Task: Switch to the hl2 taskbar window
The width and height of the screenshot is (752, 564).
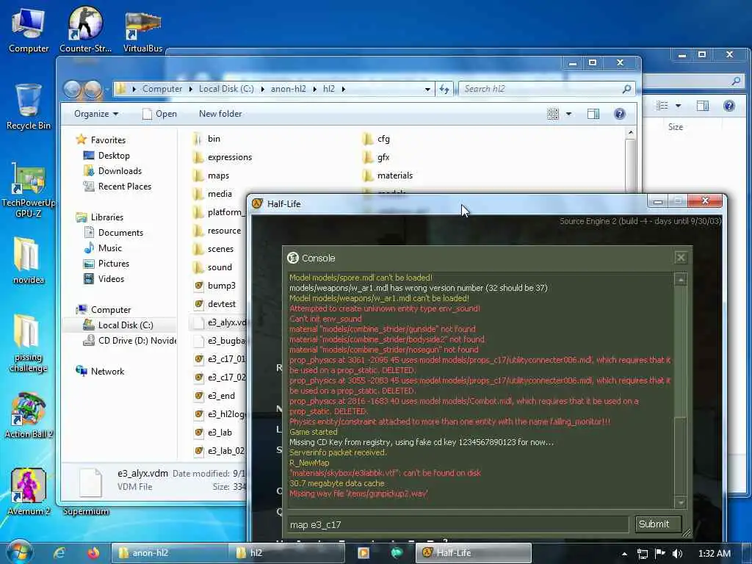Action: [288, 553]
